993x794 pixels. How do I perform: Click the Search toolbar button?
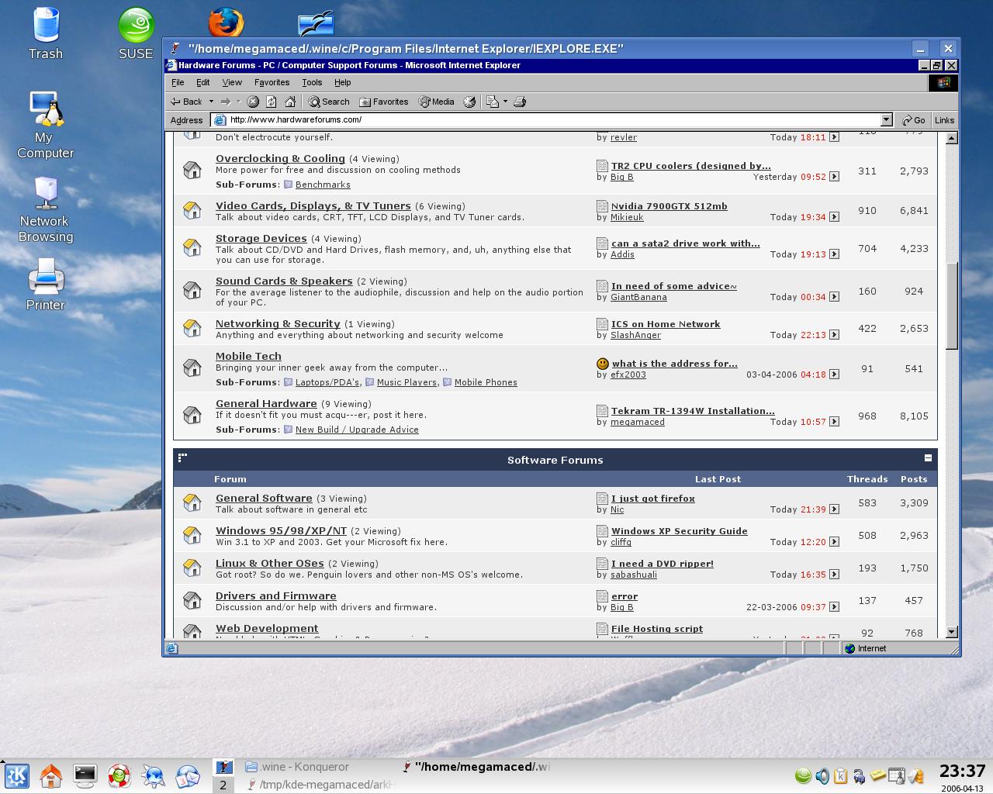click(x=329, y=102)
